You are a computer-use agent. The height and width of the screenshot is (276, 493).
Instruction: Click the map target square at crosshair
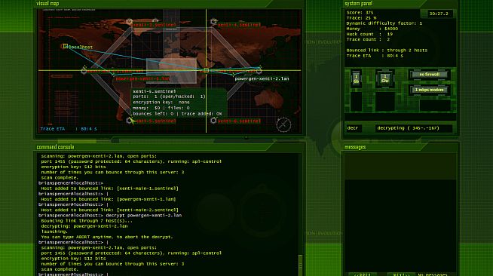click(206, 70)
